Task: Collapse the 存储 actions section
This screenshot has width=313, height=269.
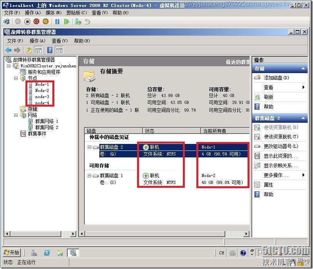Action: coord(303,69)
